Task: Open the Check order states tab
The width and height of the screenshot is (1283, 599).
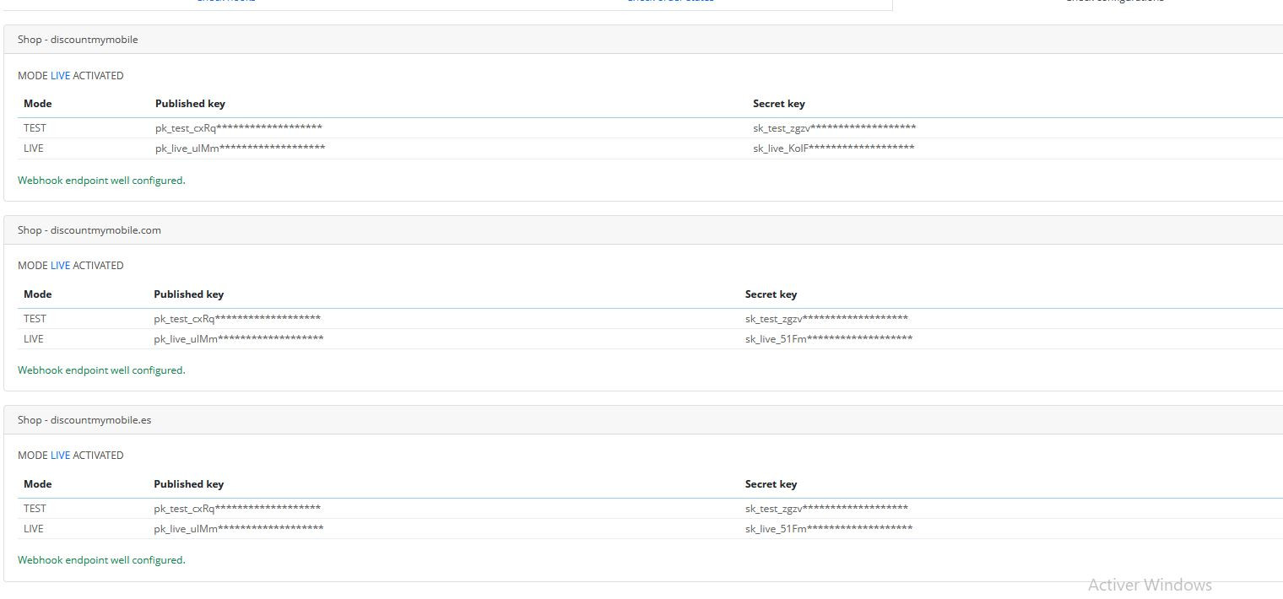Action: tap(670, 2)
